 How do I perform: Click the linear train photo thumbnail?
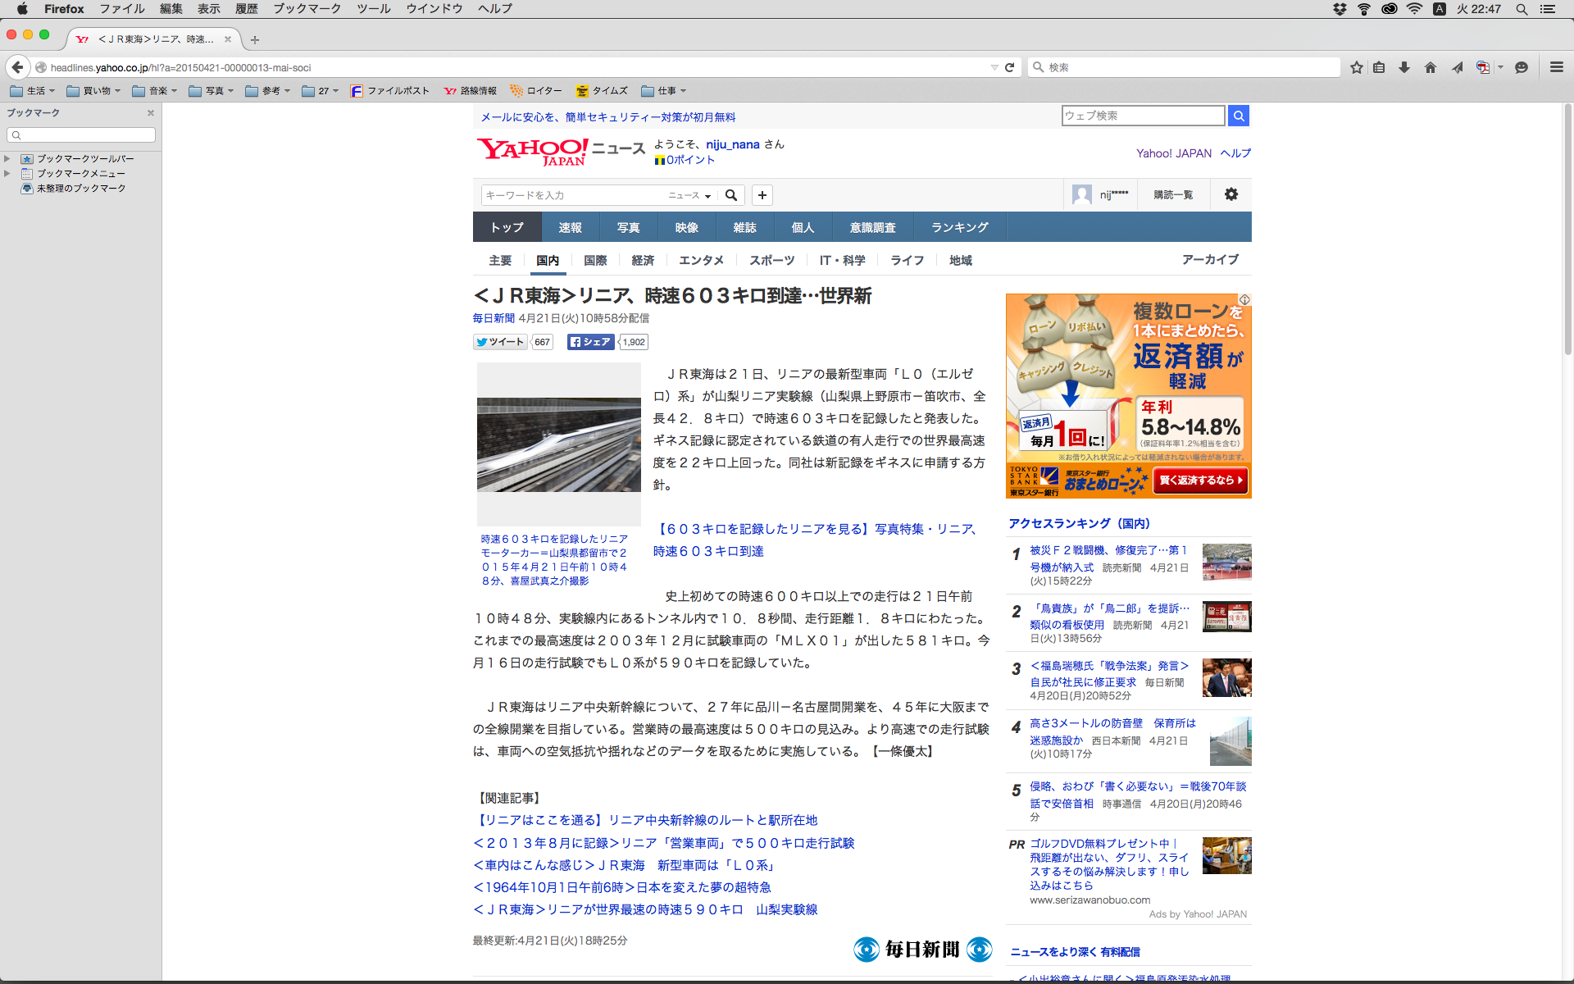(x=558, y=444)
